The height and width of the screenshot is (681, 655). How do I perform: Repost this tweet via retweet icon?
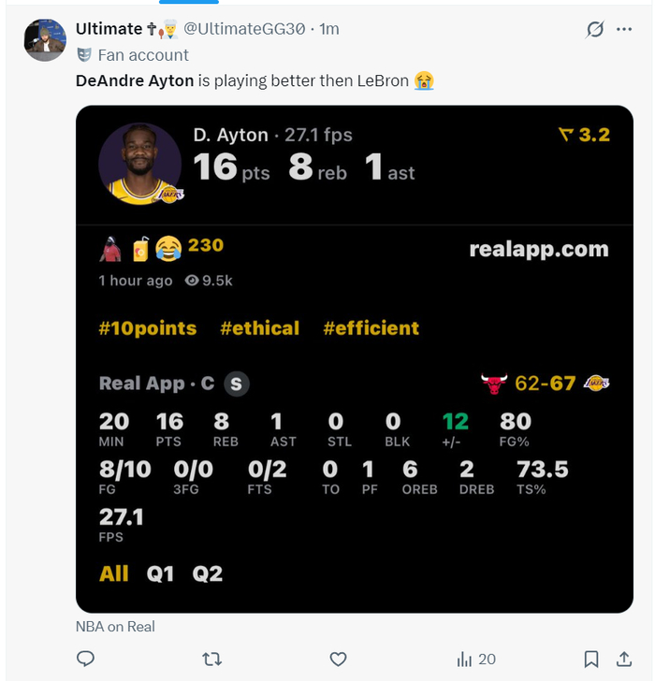point(212,659)
